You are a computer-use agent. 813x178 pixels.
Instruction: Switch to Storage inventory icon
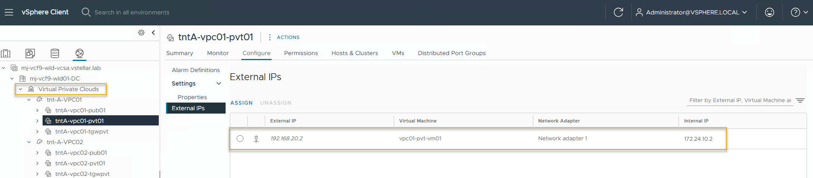click(55, 53)
